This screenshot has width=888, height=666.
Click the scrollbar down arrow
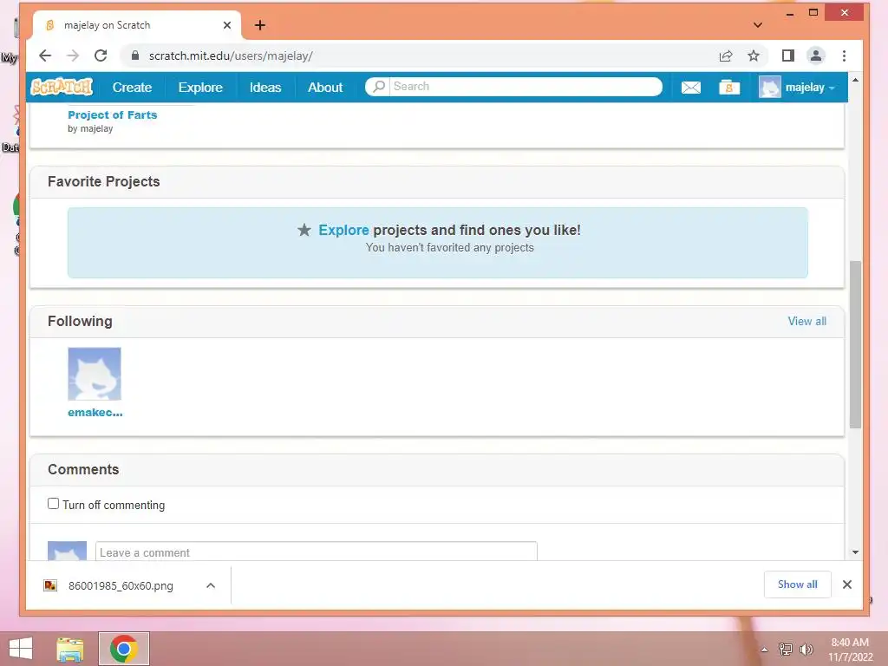click(855, 552)
